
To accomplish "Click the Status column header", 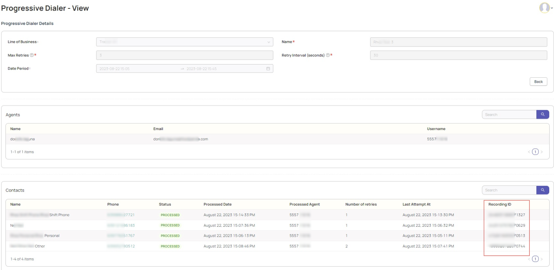I will (165, 204).
